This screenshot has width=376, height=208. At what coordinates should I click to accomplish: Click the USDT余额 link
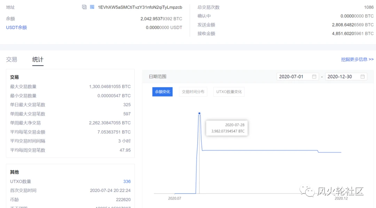click(16, 28)
